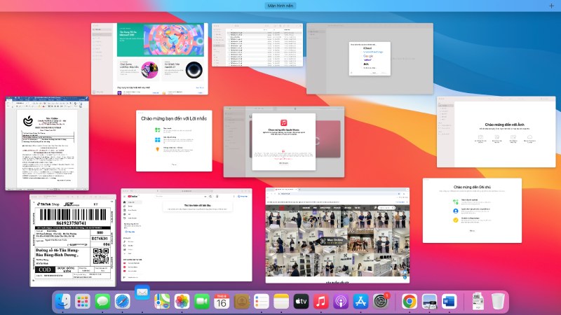Open App Store icon in dock
The width and height of the screenshot is (561, 315).
pos(360,302)
